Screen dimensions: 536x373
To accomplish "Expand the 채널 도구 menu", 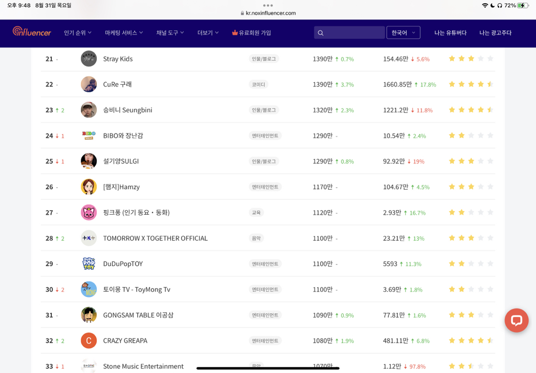I will coord(170,33).
